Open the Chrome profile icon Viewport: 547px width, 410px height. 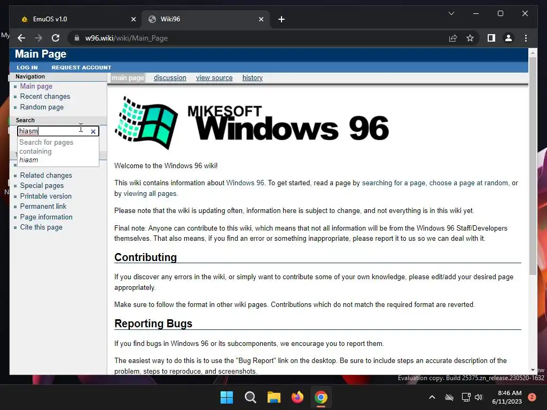pyautogui.click(x=509, y=38)
